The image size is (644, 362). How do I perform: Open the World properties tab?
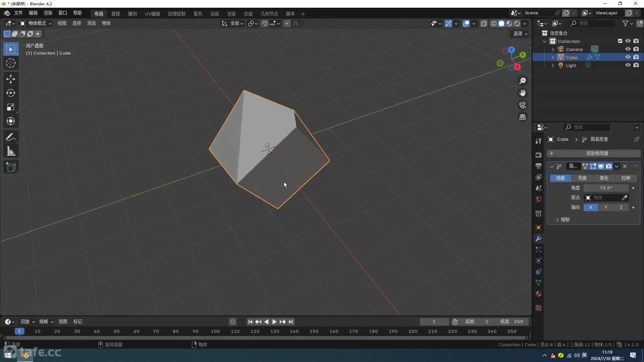click(538, 199)
